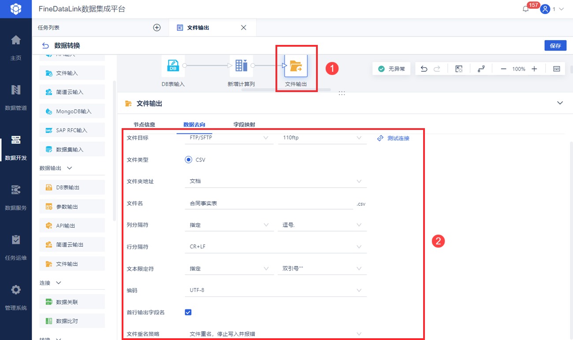Pick 数据集输入 operator from the list
The width and height of the screenshot is (573, 340).
72,149
